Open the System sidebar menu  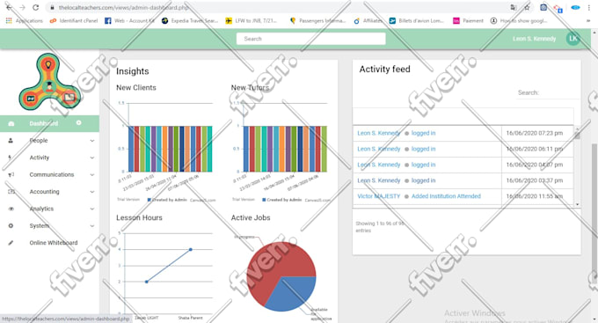coord(49,225)
